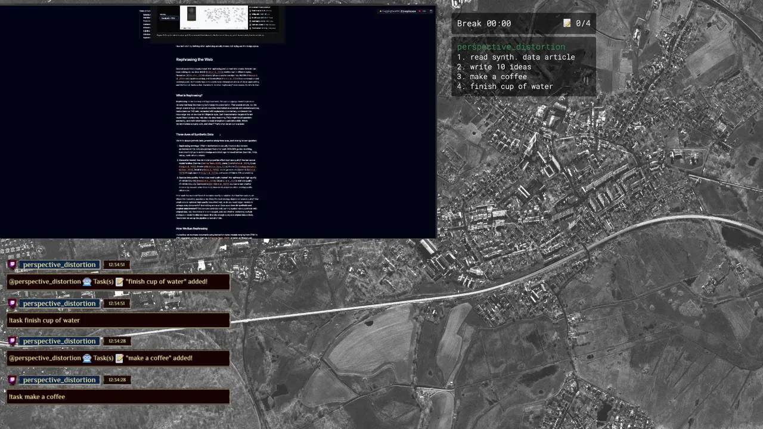The image size is (763, 429).
Task: Click Twitch badge above '"finish cup of water" added!' message
Action: pos(13,265)
